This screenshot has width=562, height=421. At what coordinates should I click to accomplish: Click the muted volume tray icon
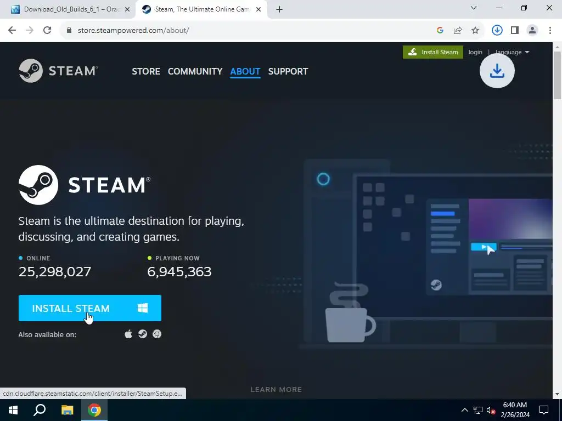[491, 410]
